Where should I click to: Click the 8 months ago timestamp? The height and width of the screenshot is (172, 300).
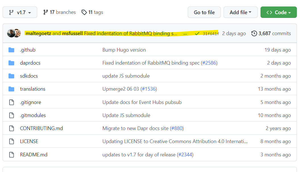[x=276, y=141]
